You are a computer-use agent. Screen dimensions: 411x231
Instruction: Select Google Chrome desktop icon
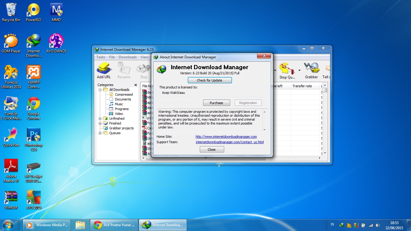[x=33, y=108]
